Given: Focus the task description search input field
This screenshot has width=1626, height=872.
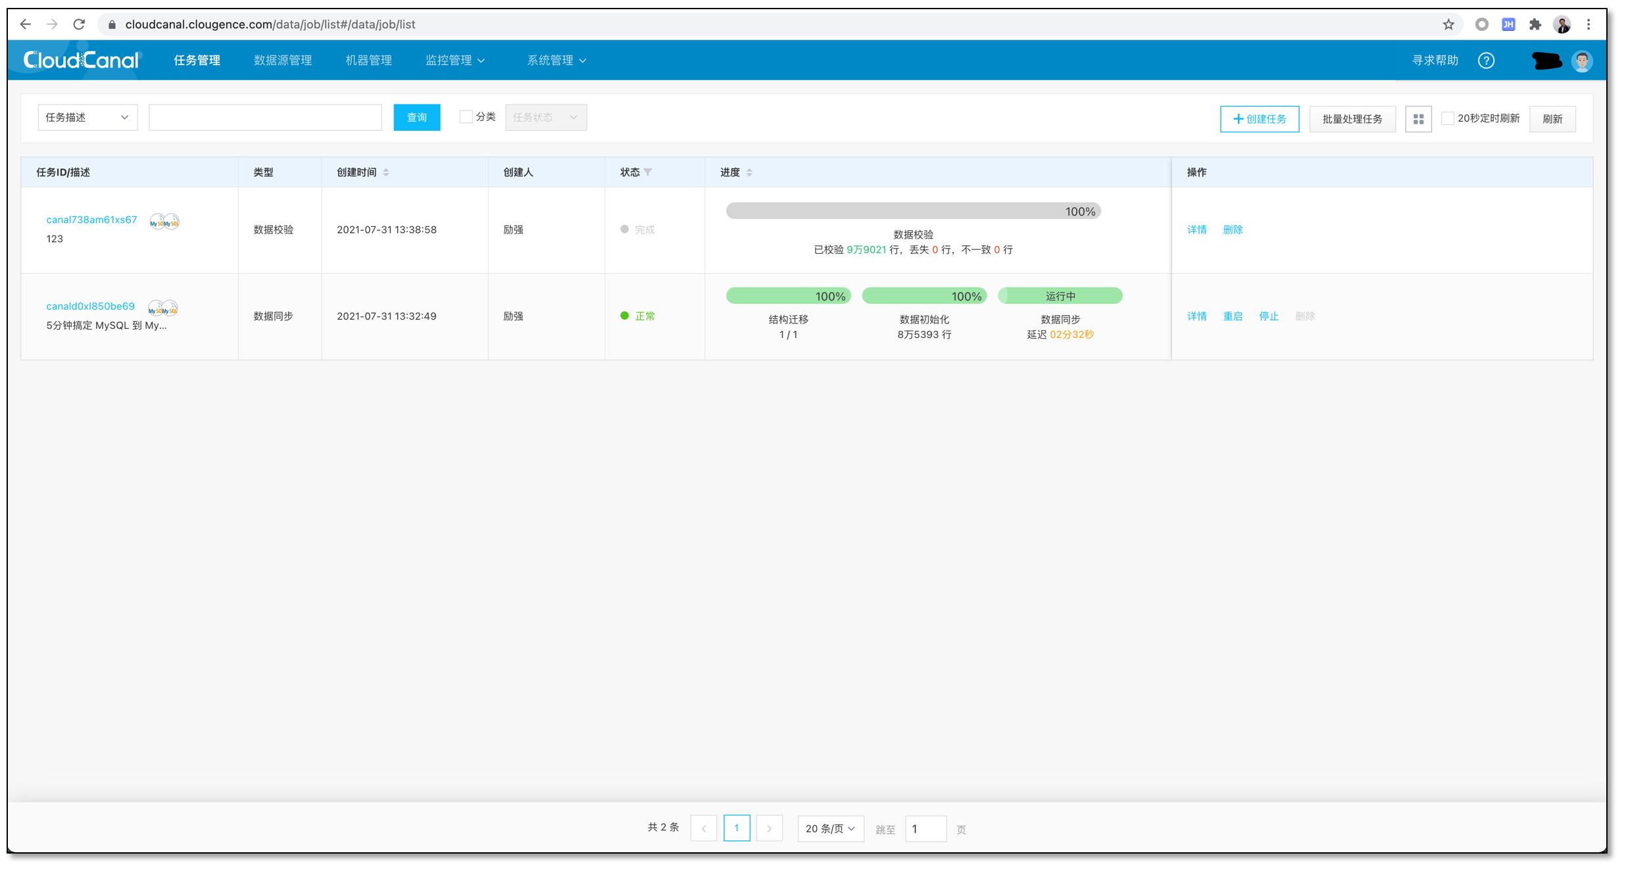Looking at the screenshot, I should (x=265, y=117).
